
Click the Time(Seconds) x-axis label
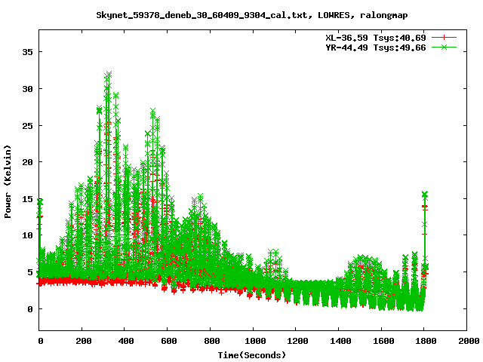coord(252,355)
